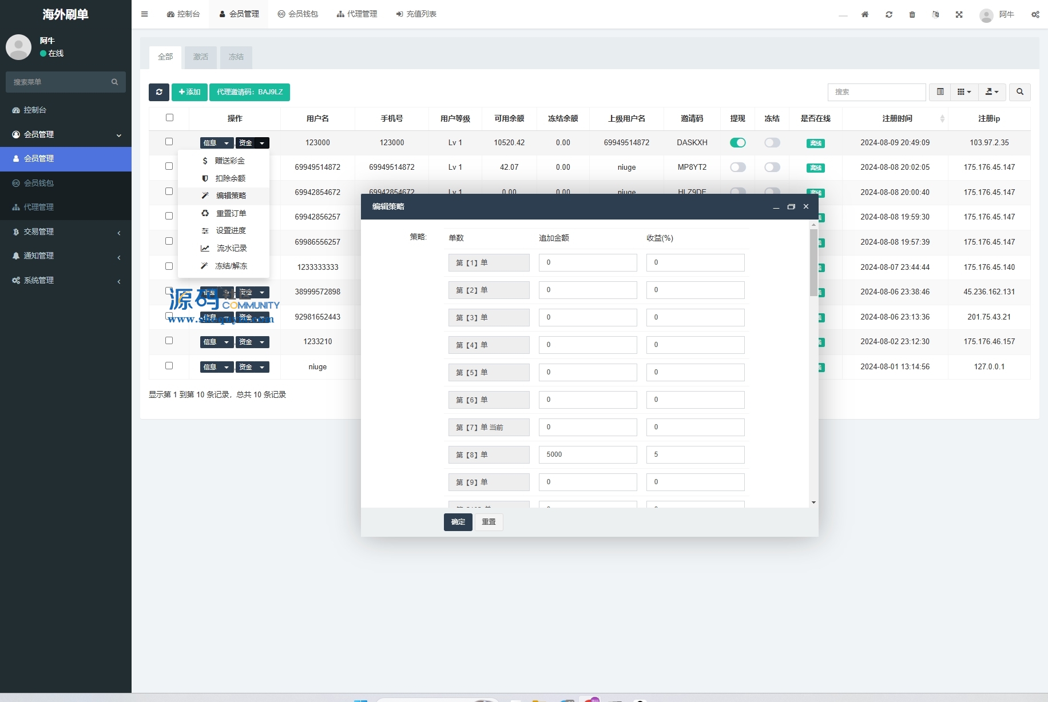Click the toggle table view icon

coord(940,92)
